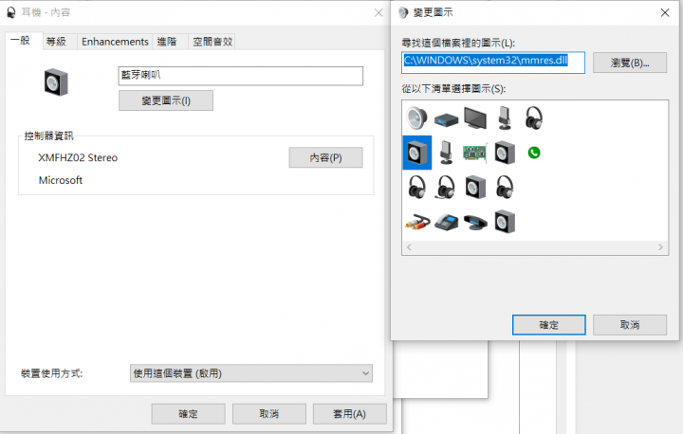Select the headphones icon ending the third row
The image size is (683, 434).
coord(505,188)
